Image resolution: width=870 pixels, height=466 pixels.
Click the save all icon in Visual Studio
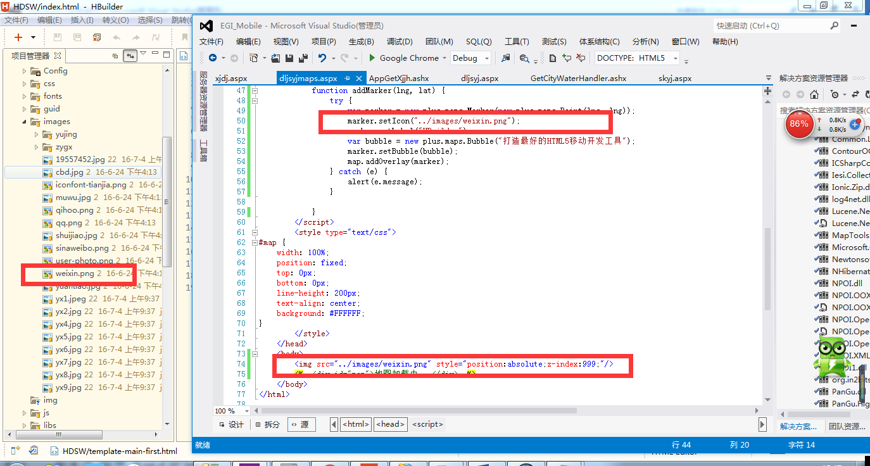point(303,58)
